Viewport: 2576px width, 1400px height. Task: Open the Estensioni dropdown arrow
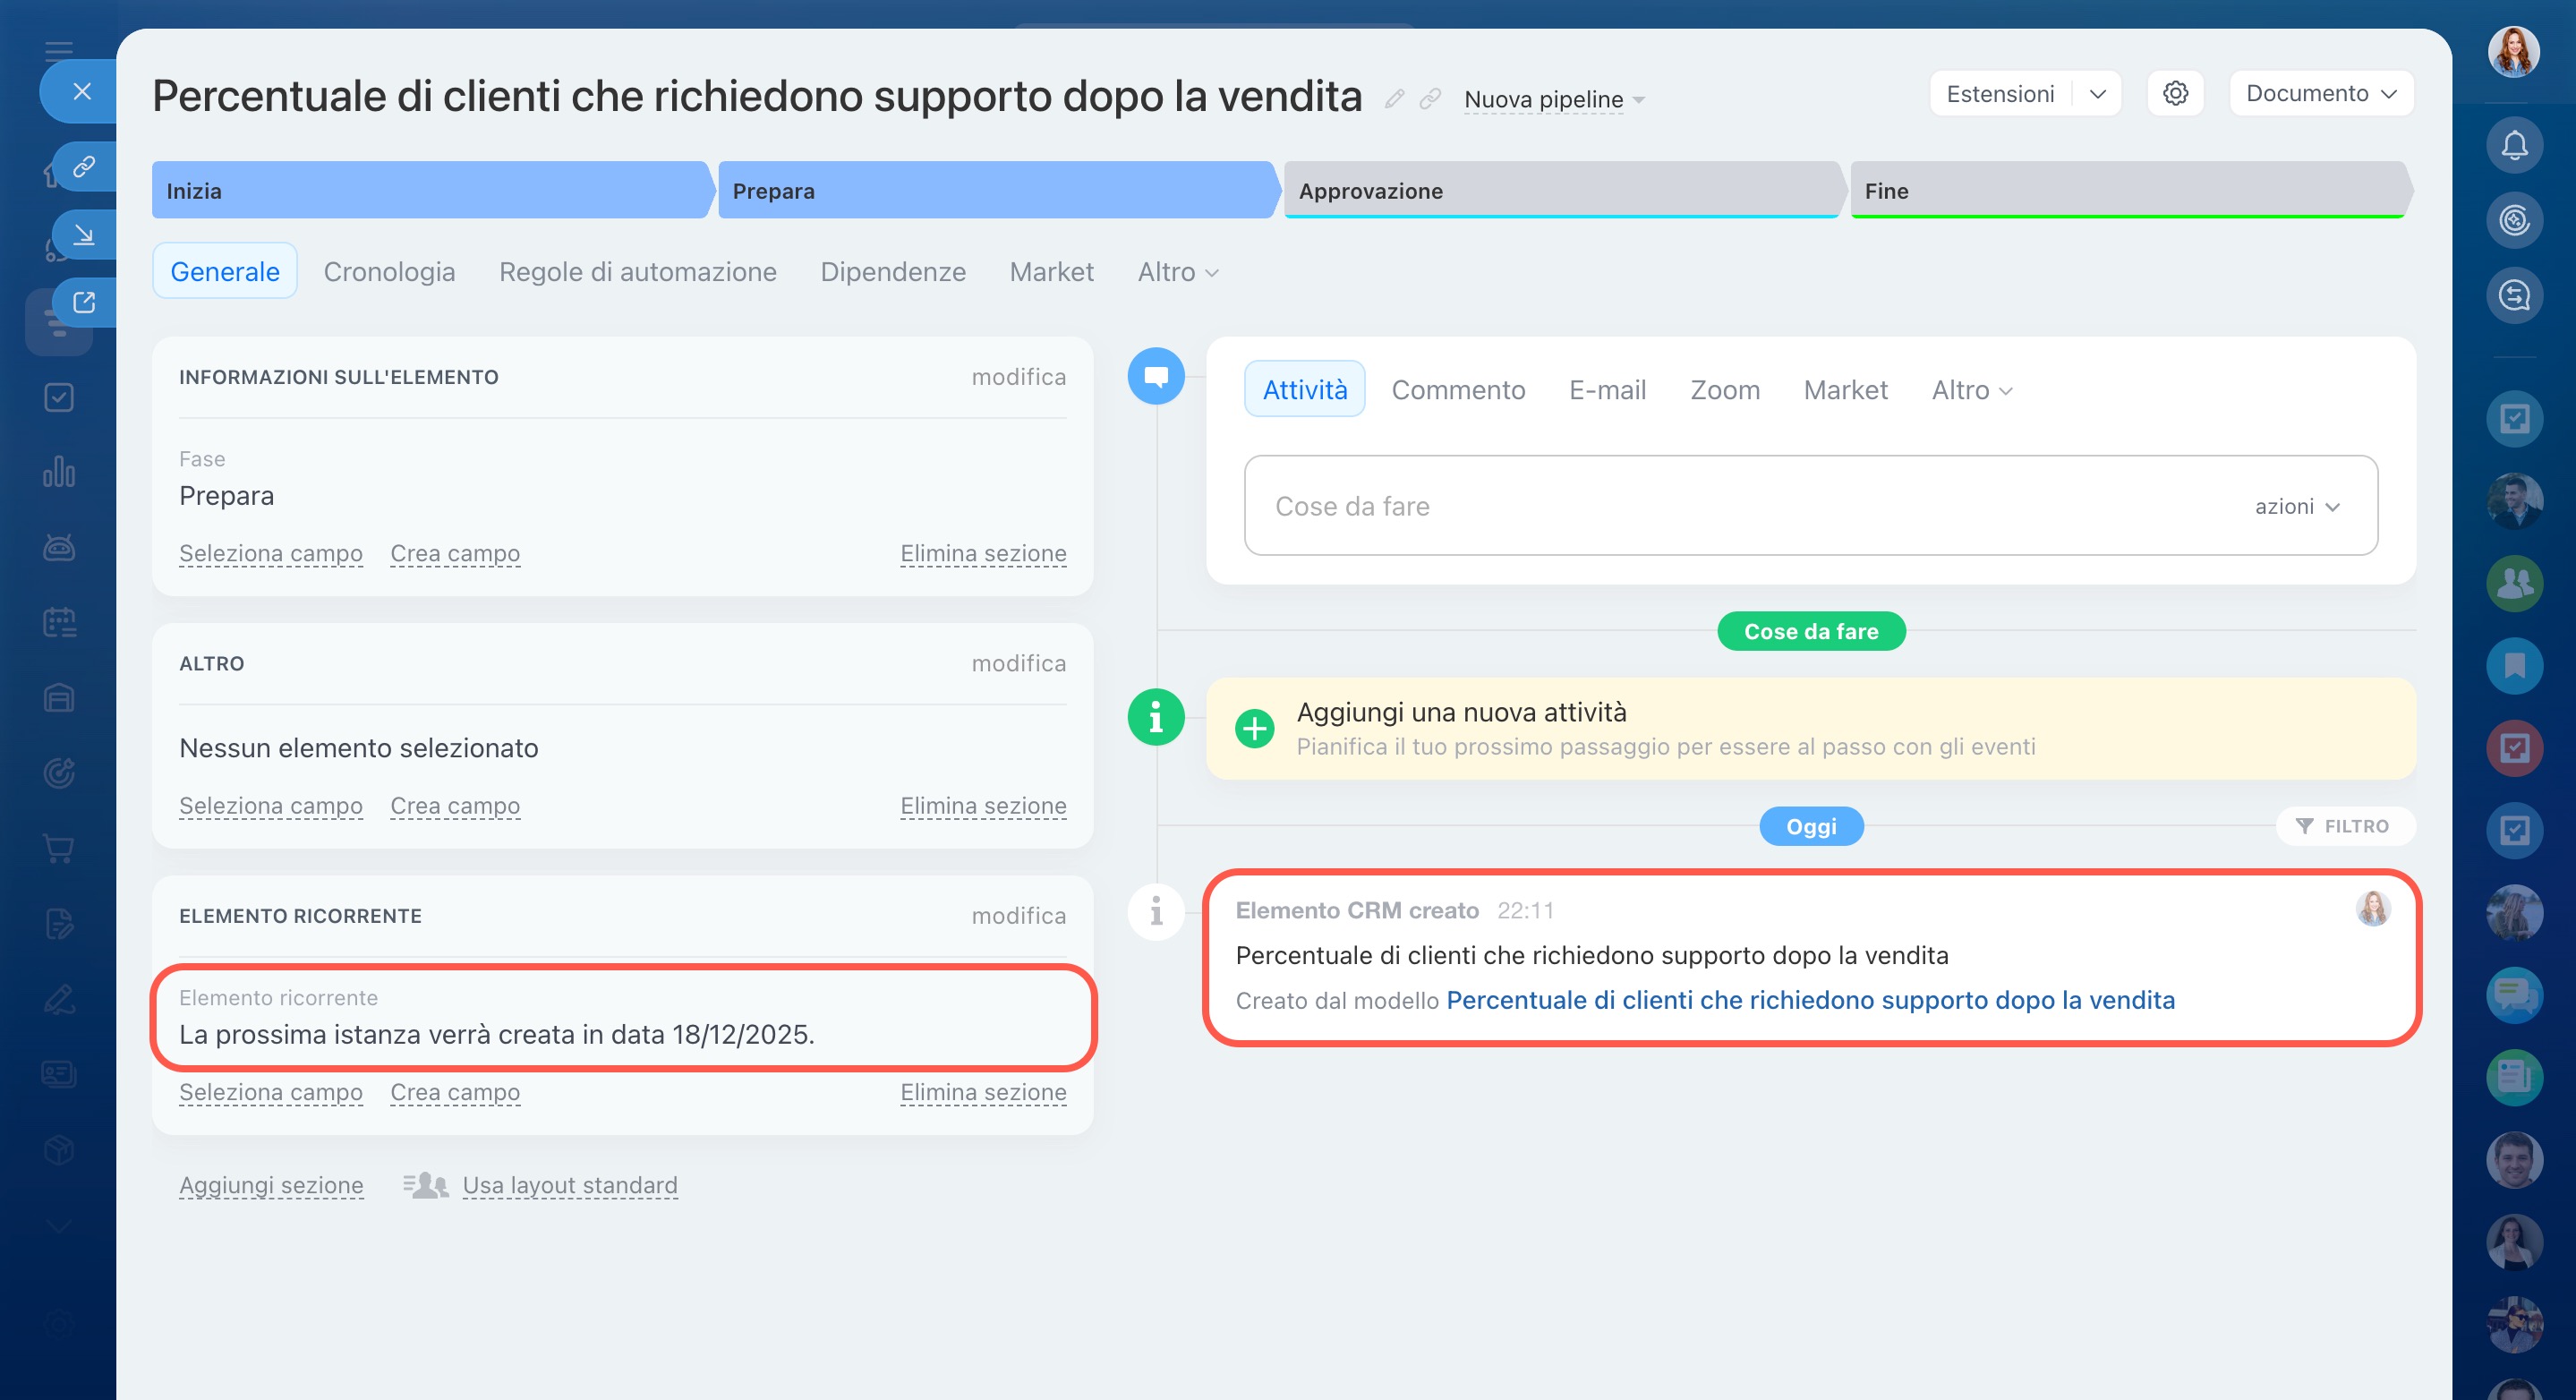click(2097, 93)
